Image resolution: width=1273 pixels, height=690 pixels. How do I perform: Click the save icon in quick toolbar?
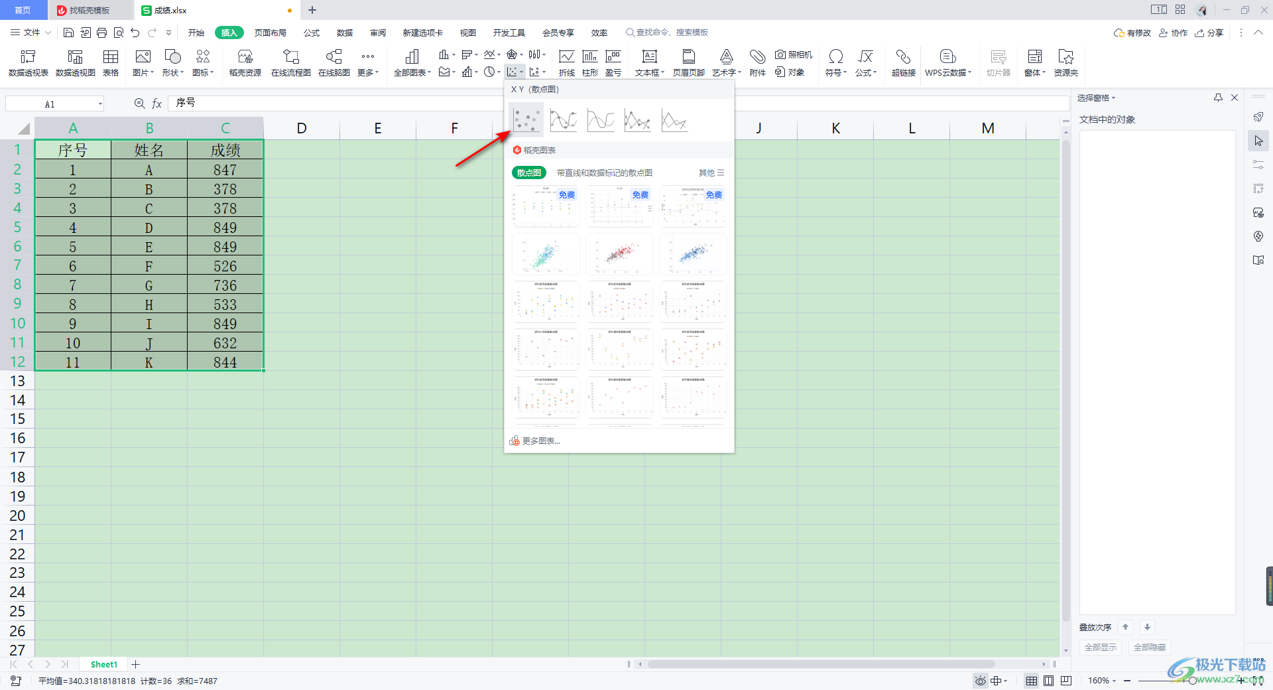[68, 33]
